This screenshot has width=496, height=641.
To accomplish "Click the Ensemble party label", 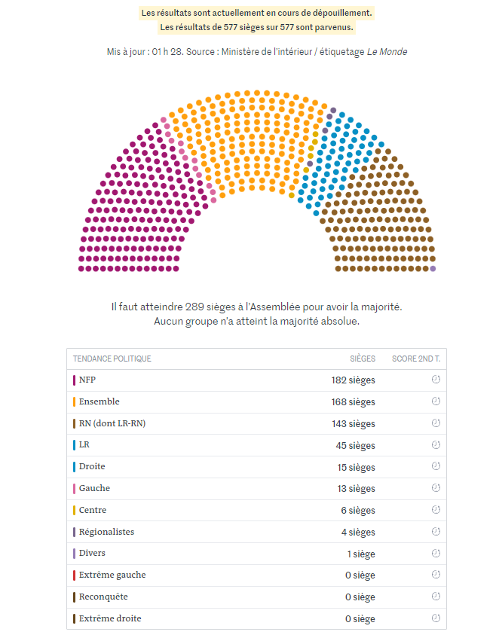I will coord(99,401).
